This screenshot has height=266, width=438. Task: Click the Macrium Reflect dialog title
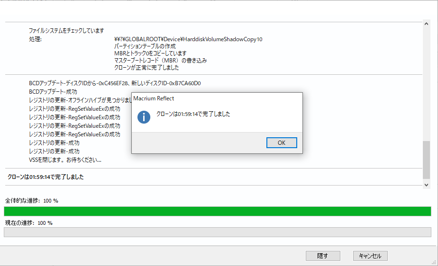pos(154,98)
